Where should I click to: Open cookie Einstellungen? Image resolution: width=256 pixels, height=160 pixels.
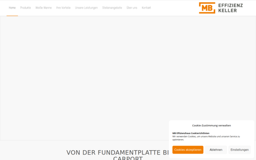pos(239,150)
